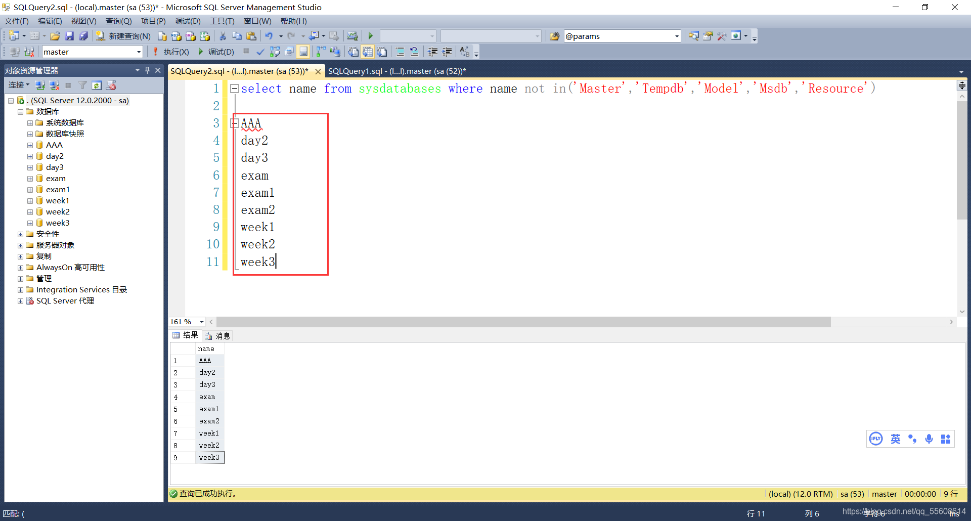Open the Connect (连接) dropdown in Object Explorer
The width and height of the screenshot is (971, 521).
coord(19,85)
